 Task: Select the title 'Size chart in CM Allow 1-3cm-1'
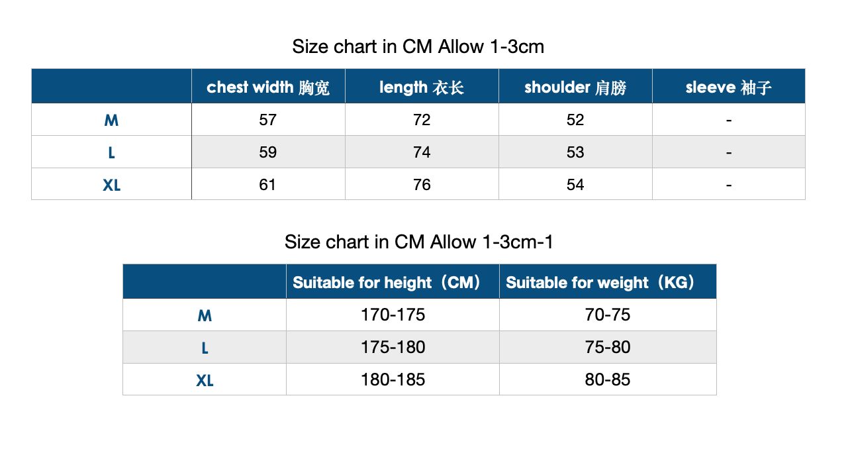[419, 242]
